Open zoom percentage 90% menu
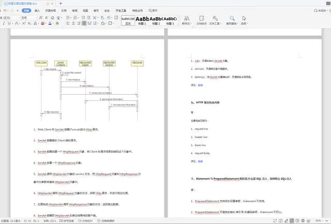This screenshot has height=224, width=331. [319, 221]
